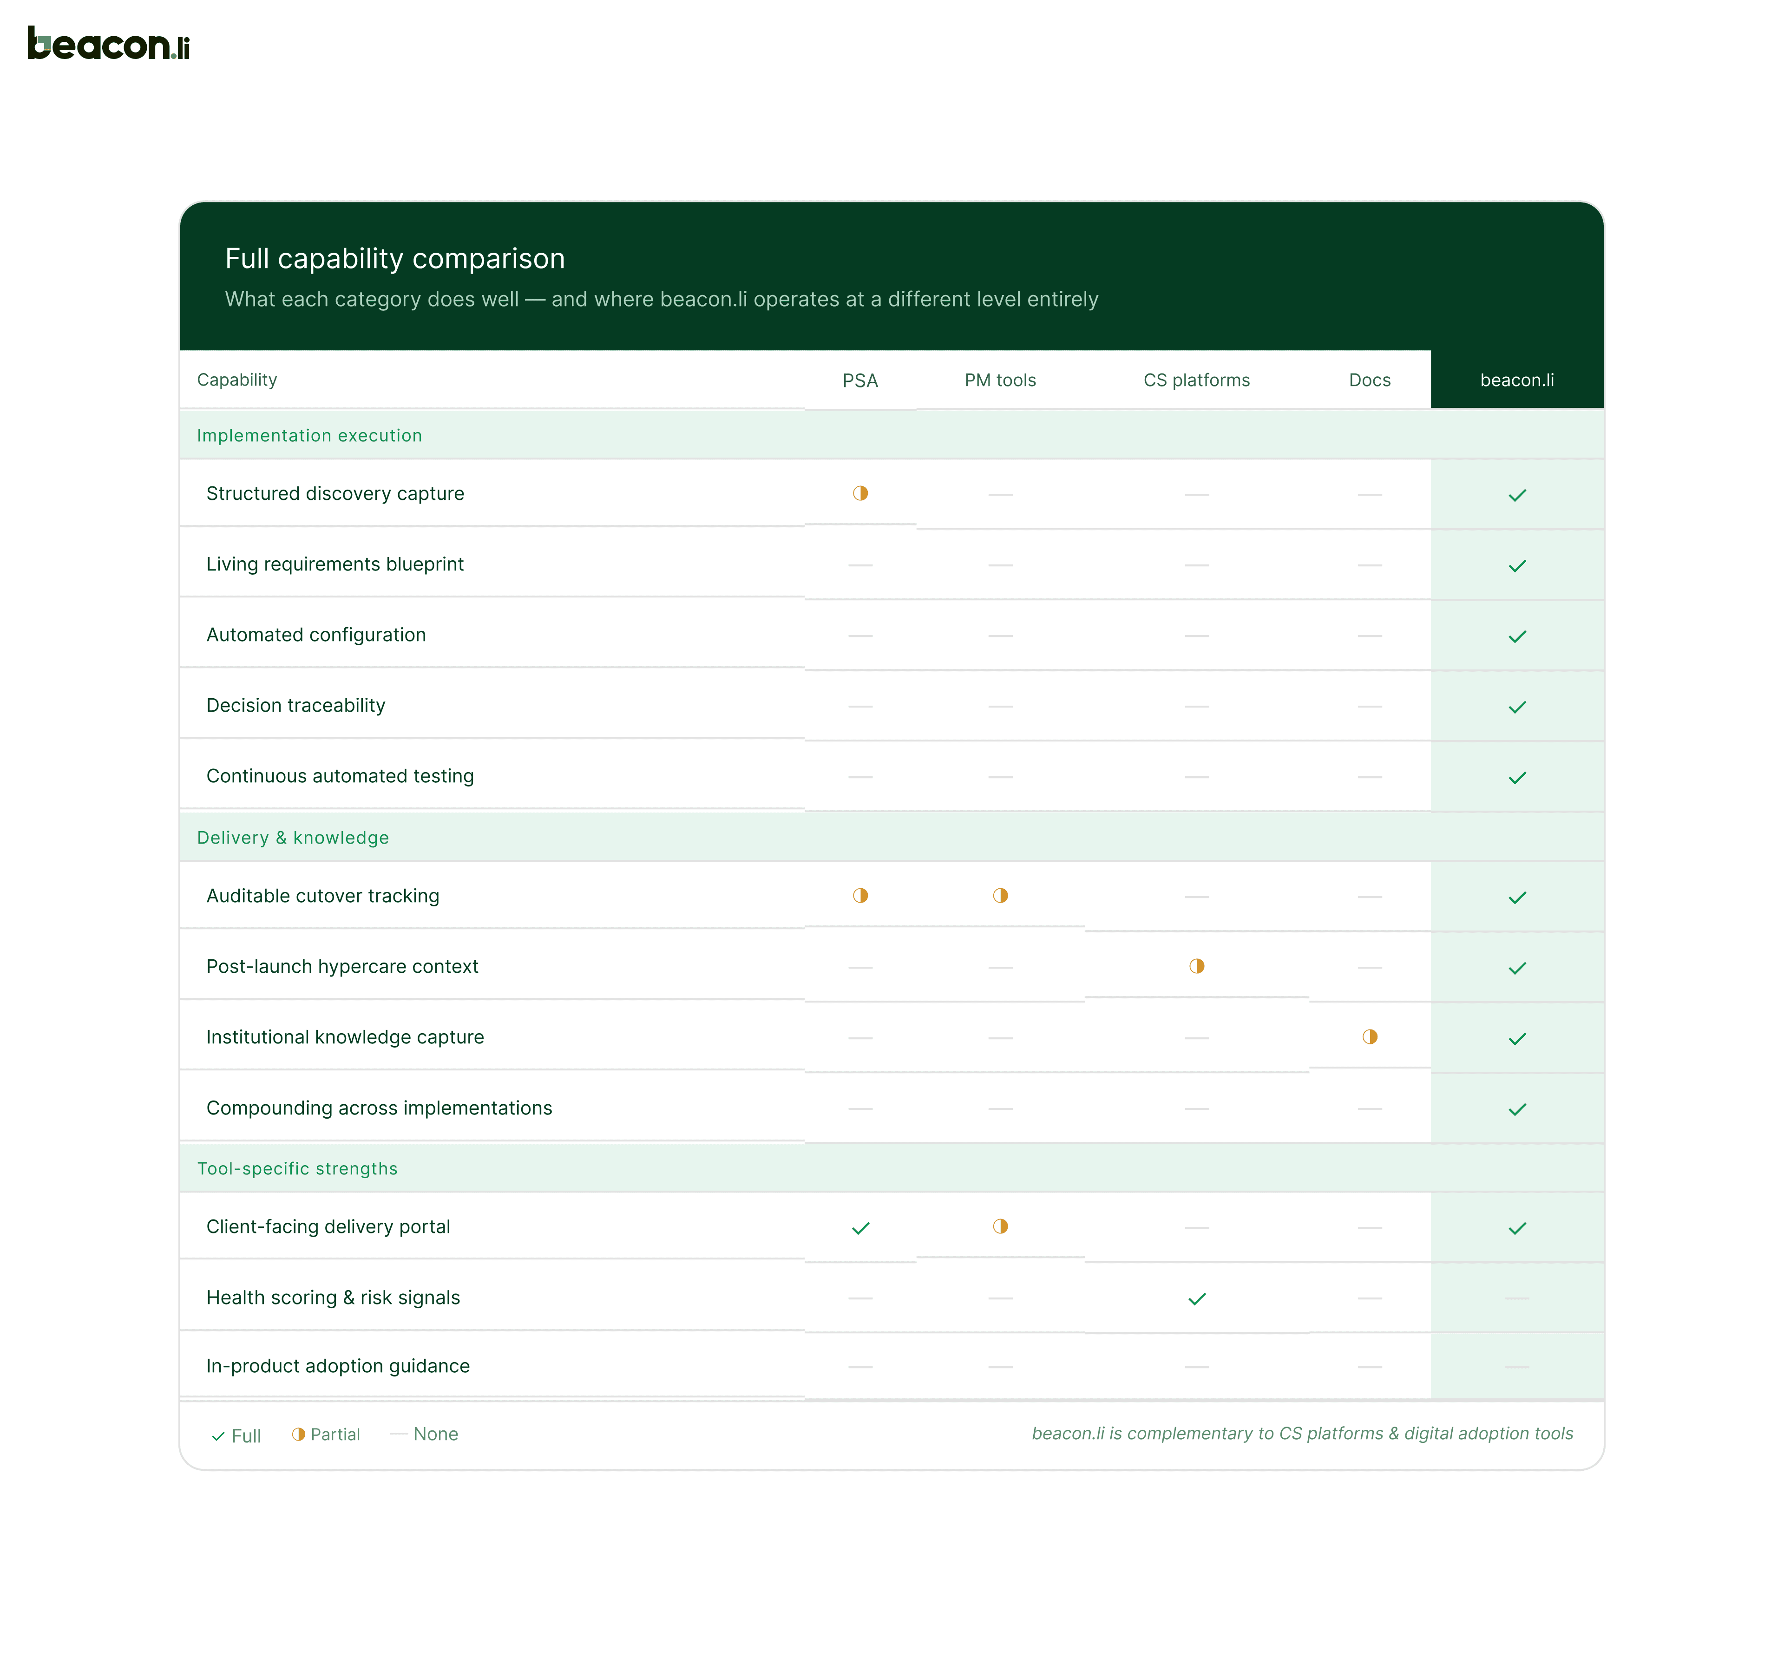The height and width of the screenshot is (1671, 1784).
Task: Click CS platforms partial icon for Post-launch hypercare
Action: (1196, 966)
